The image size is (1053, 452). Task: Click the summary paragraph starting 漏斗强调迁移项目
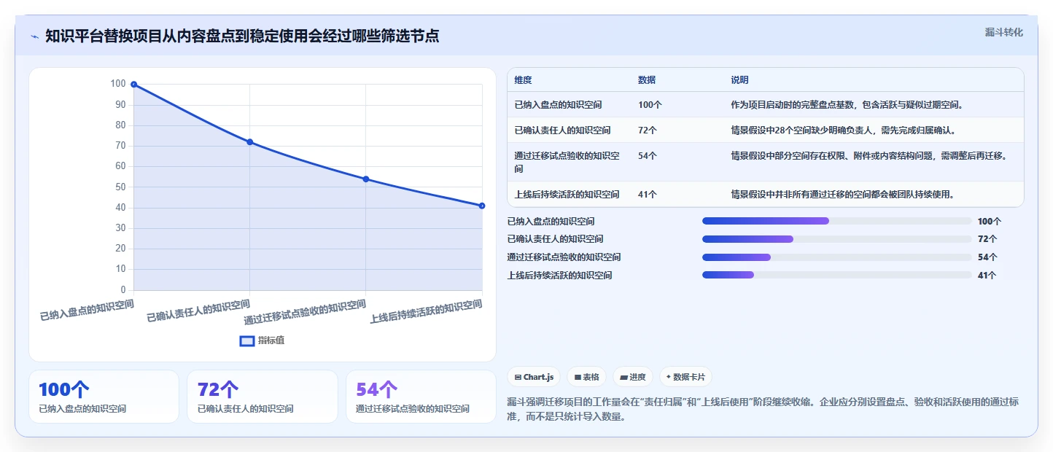point(762,410)
